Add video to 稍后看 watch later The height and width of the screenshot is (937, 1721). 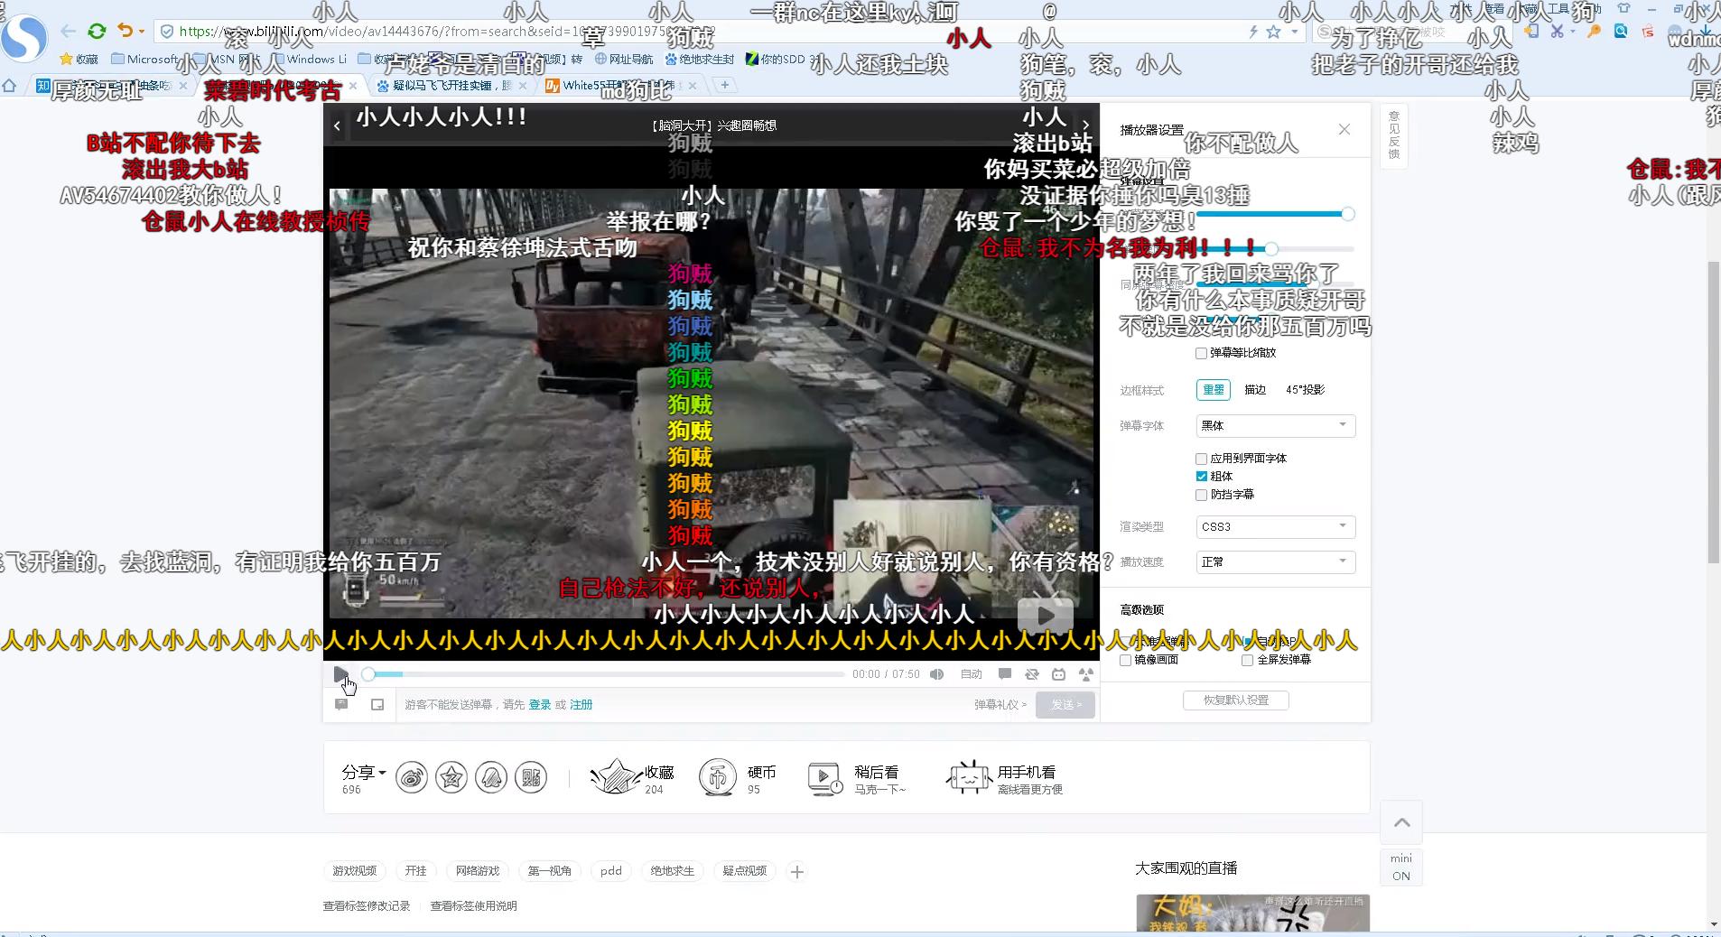coord(824,777)
